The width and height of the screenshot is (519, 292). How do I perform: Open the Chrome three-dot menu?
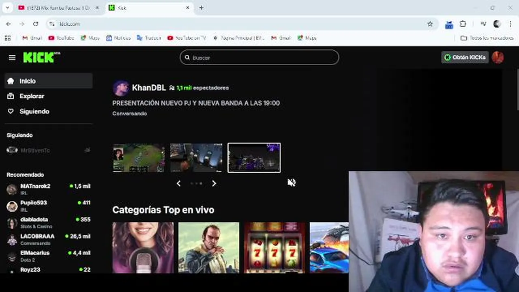click(511, 24)
